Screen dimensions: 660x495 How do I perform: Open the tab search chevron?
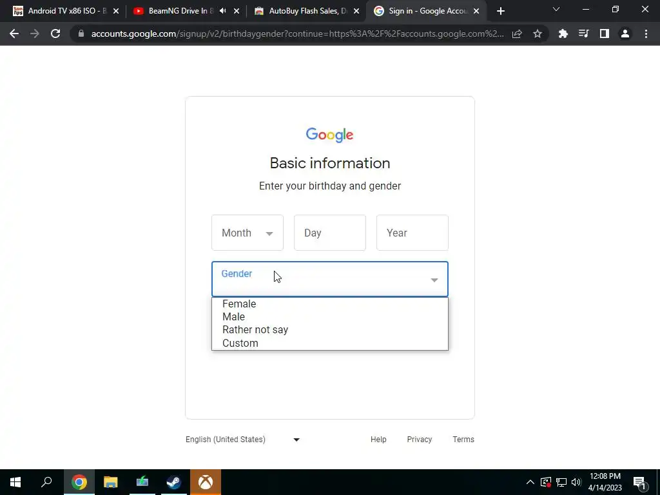(556, 9)
